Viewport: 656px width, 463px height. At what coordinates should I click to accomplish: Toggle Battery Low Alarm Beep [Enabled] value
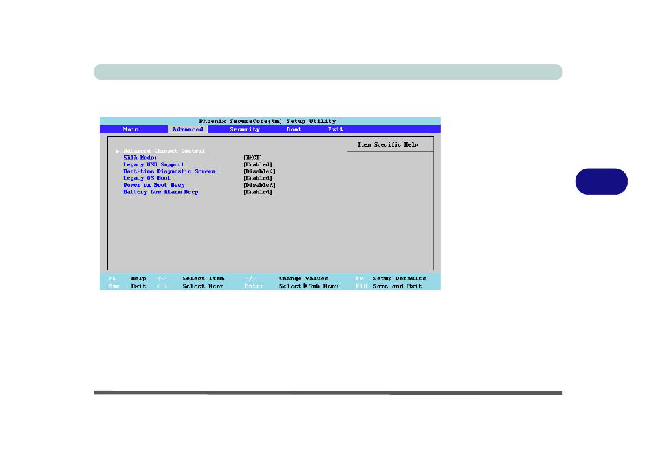click(258, 192)
